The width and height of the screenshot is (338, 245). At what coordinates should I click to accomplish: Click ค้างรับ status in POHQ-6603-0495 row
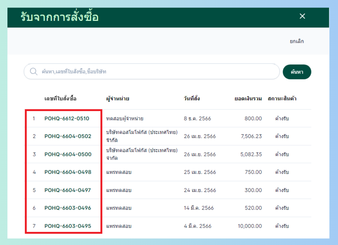[x=282, y=226]
